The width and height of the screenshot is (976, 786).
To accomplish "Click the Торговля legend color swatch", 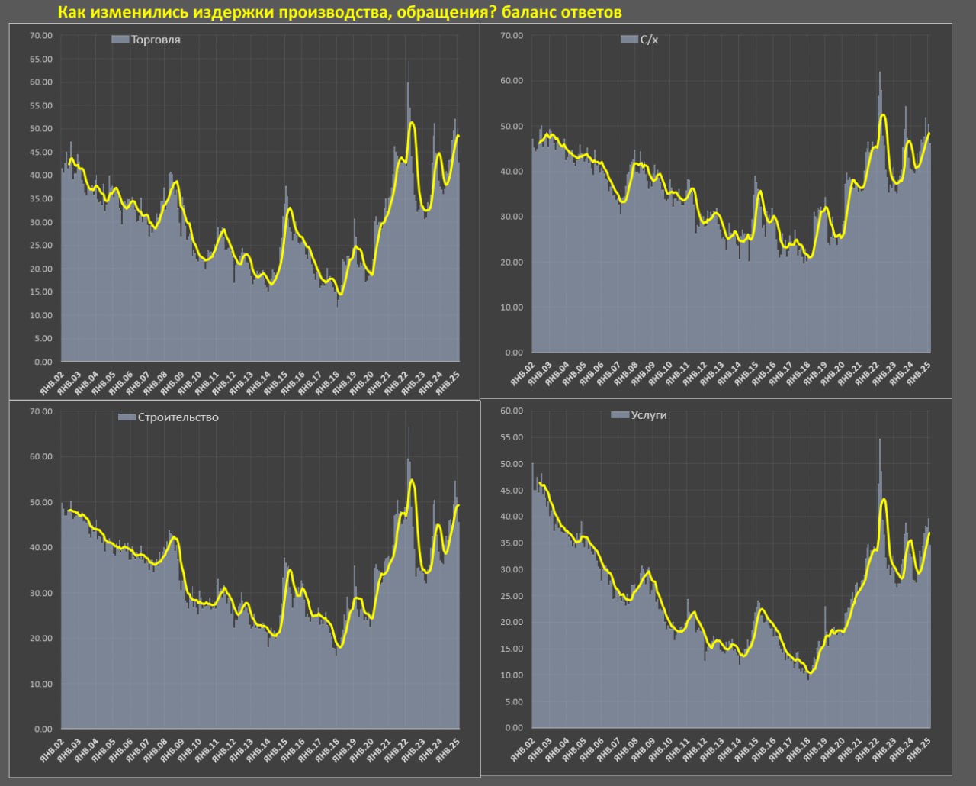I will 120,40.
